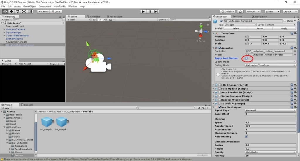Click the game object cube icon in Inspector
The height and width of the screenshot is (161, 300).
(x=215, y=21)
